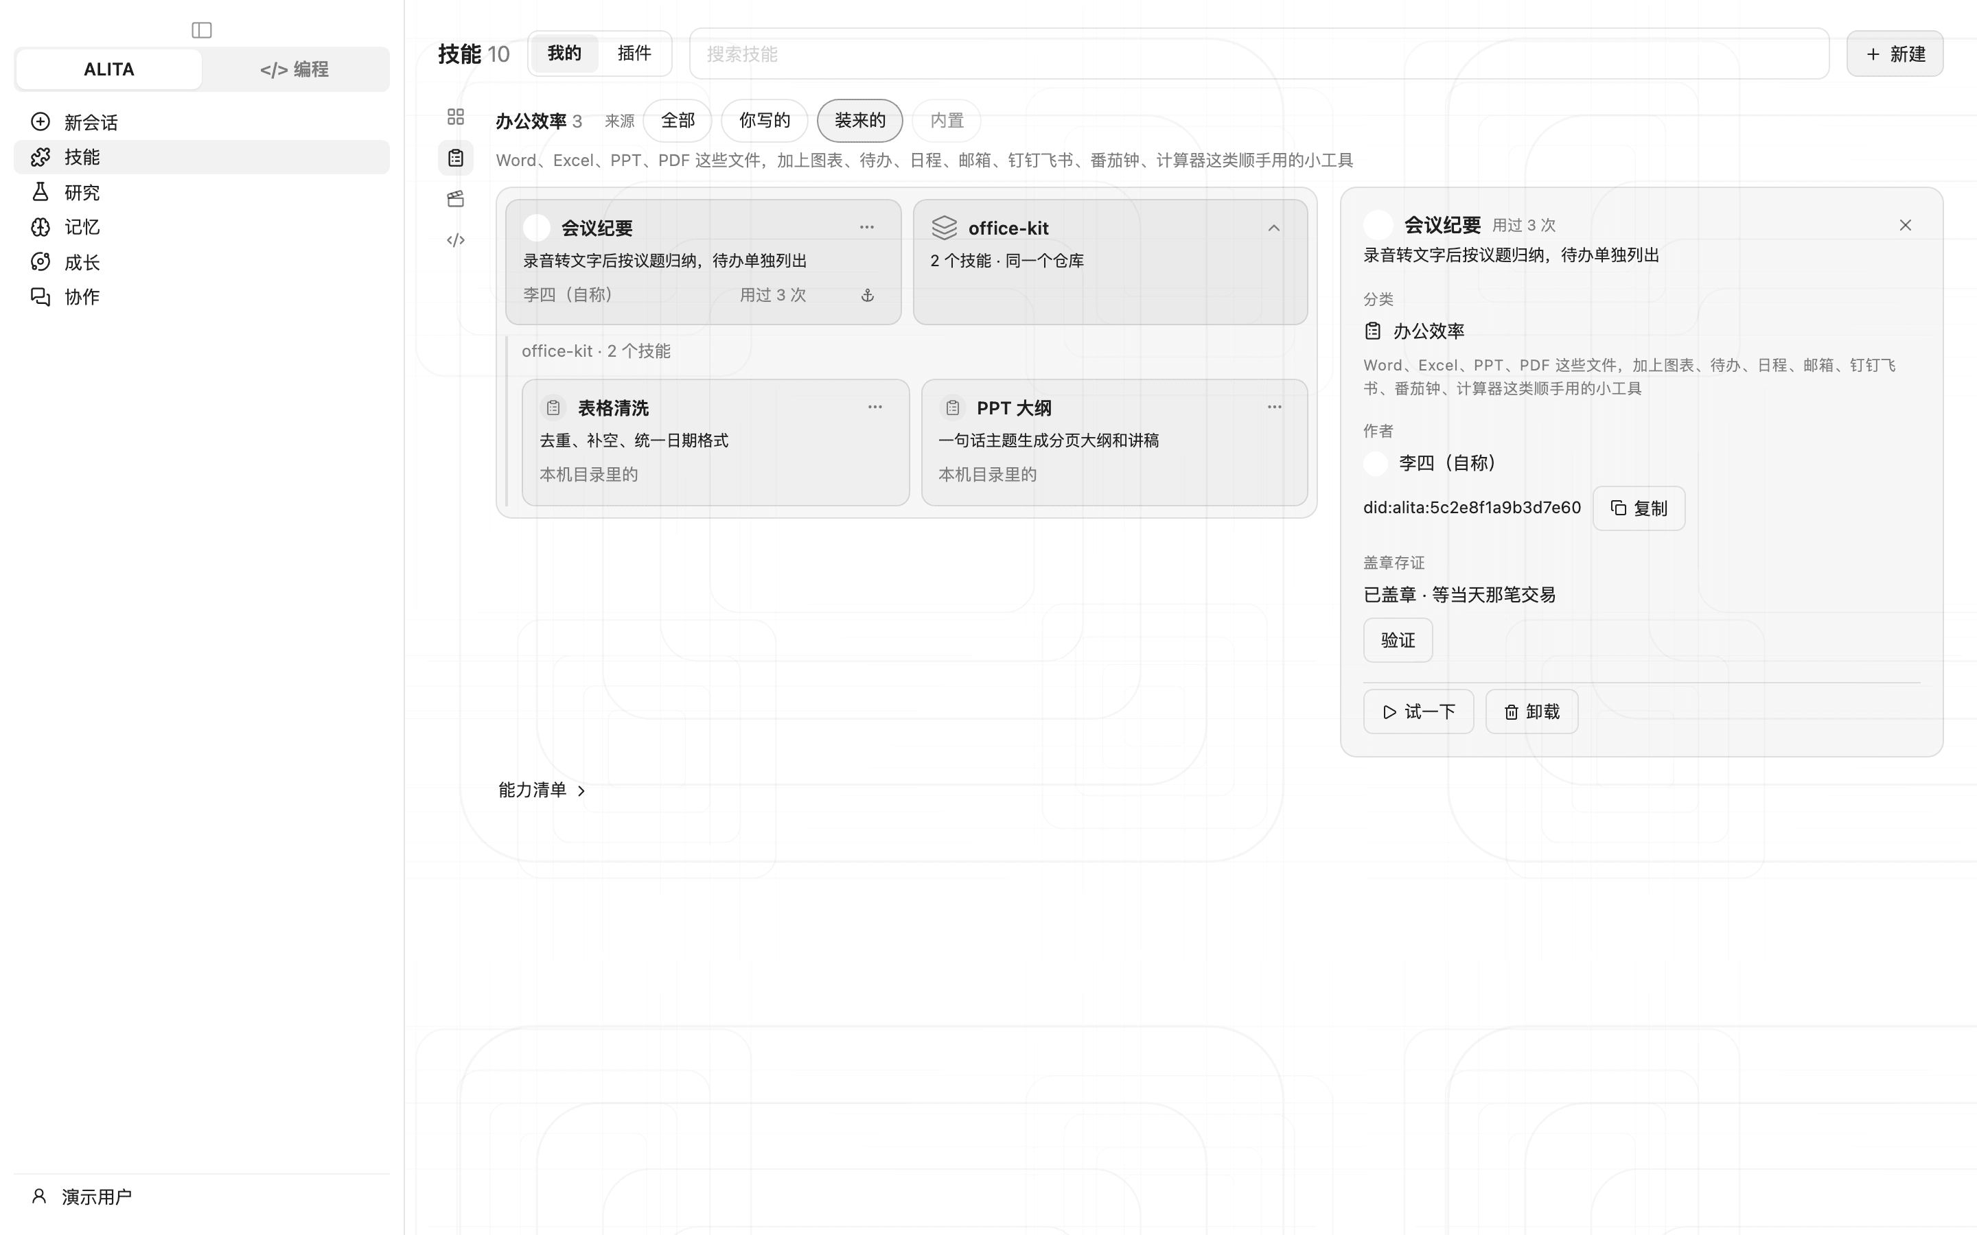The width and height of the screenshot is (1977, 1235).
Task: Focus the 搜索技能 search field
Action: [1259, 54]
